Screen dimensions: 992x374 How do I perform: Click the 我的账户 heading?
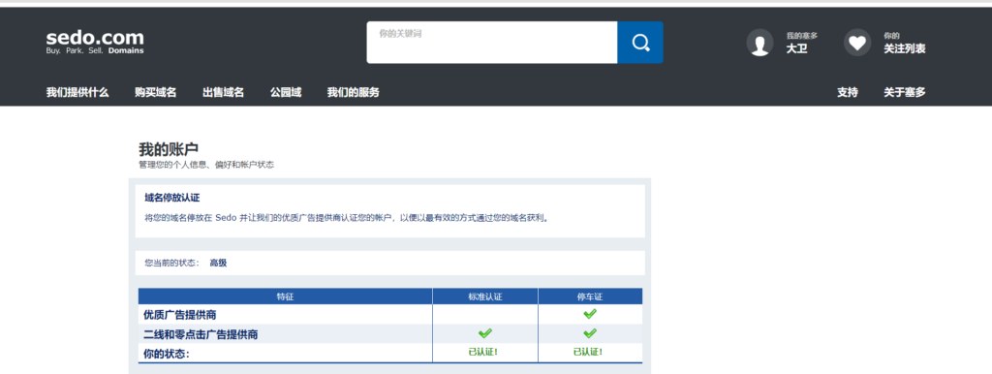pyautogui.click(x=169, y=149)
